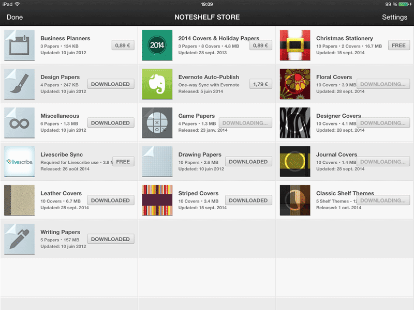
Task: Open the Christmas Stationery Santa belt thumbnail
Action: click(x=295, y=45)
